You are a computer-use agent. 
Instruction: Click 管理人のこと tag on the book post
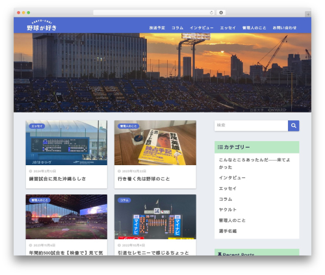(128, 126)
